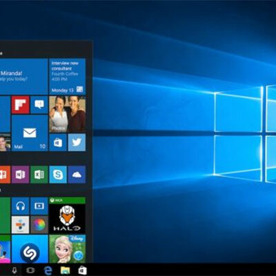Image resolution: width=276 pixels, height=276 pixels.
Task: Open the Calendar tile showing Interview new consultant
Action: 68,77
